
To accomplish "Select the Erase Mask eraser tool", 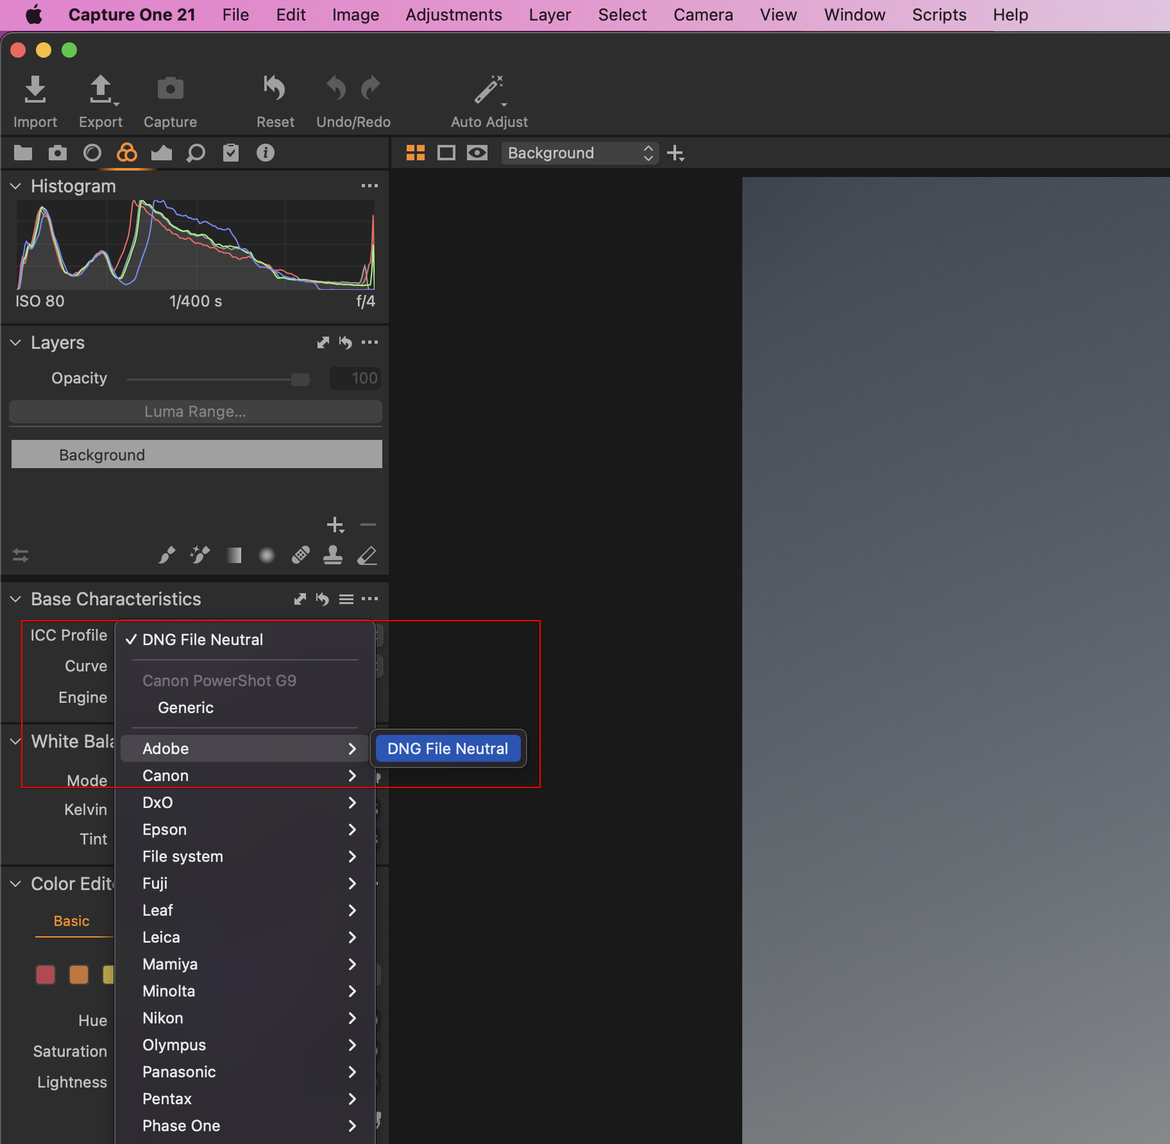I will point(367,555).
